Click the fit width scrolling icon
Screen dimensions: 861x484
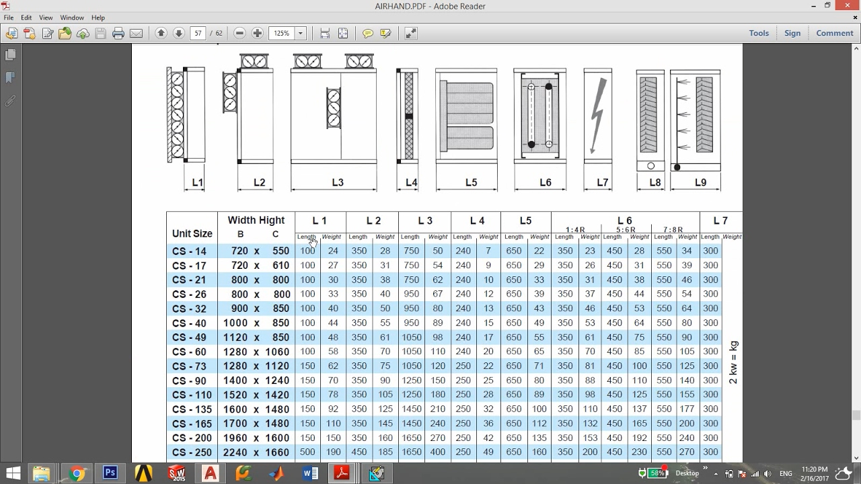pyautogui.click(x=325, y=33)
